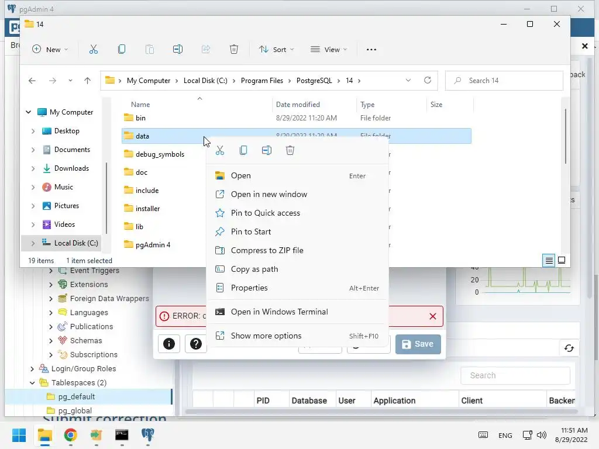
Task: Switch to details view layout icon
Action: click(x=549, y=260)
